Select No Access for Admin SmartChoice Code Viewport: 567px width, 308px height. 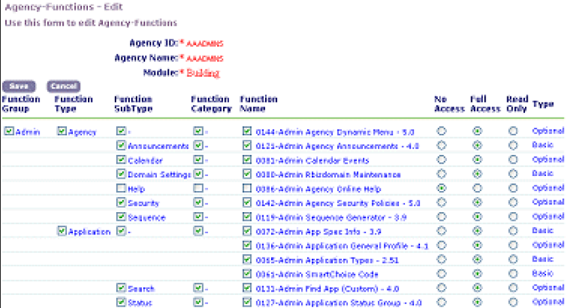coord(442,274)
